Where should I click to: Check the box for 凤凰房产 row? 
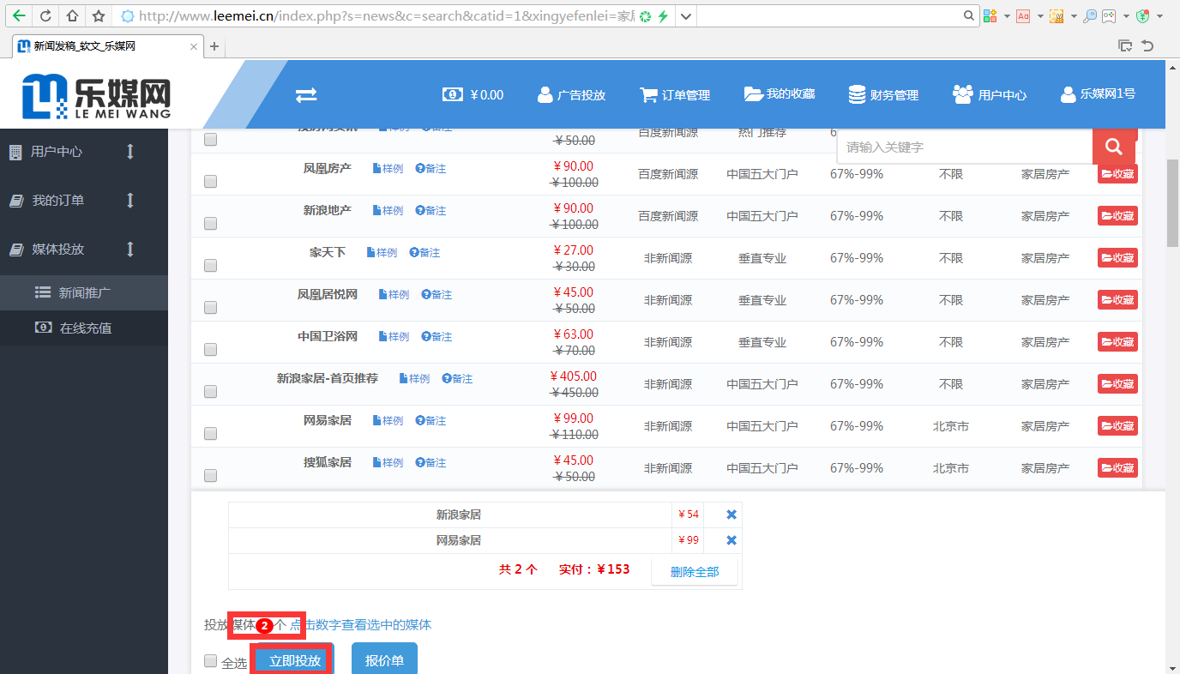pyautogui.click(x=211, y=182)
